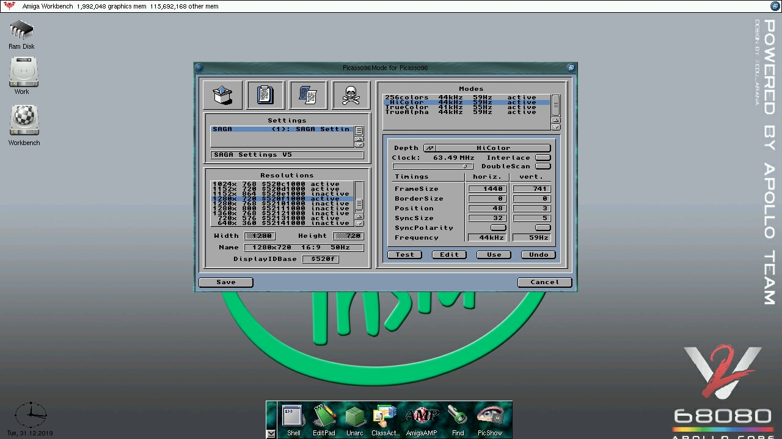Viewport: 782px width, 439px height.
Task: Select the 1024x 768 resolution row
Action: (282, 184)
